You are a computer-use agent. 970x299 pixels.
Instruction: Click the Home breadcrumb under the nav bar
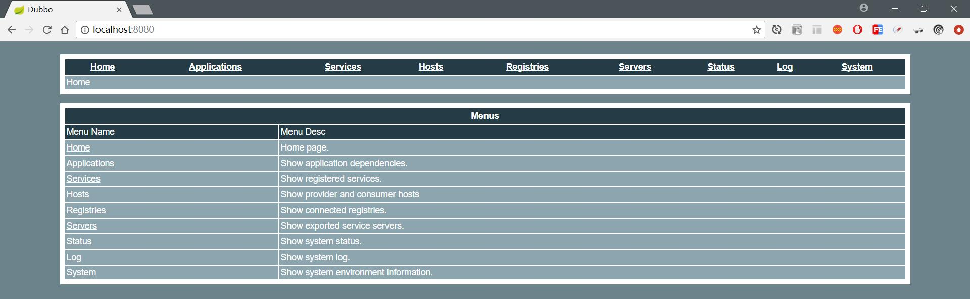click(x=78, y=82)
